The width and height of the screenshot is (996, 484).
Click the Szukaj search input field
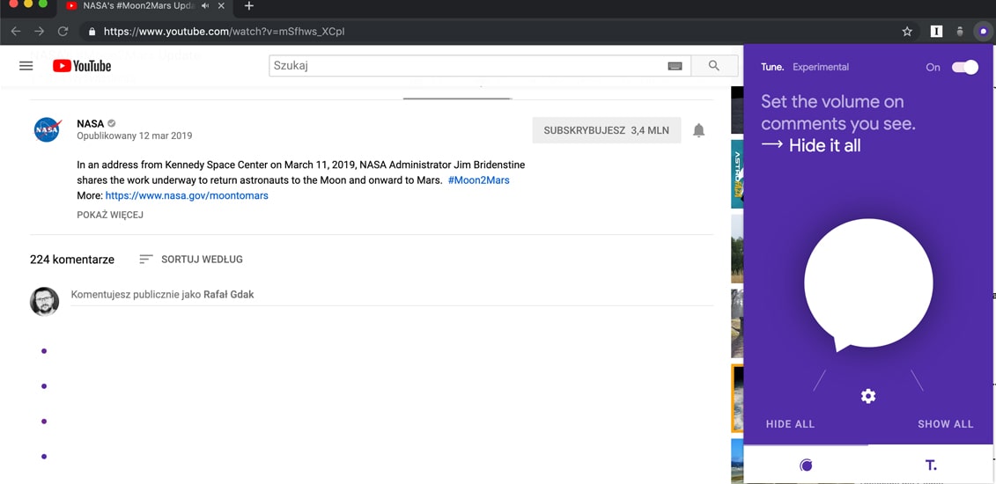[466, 65]
